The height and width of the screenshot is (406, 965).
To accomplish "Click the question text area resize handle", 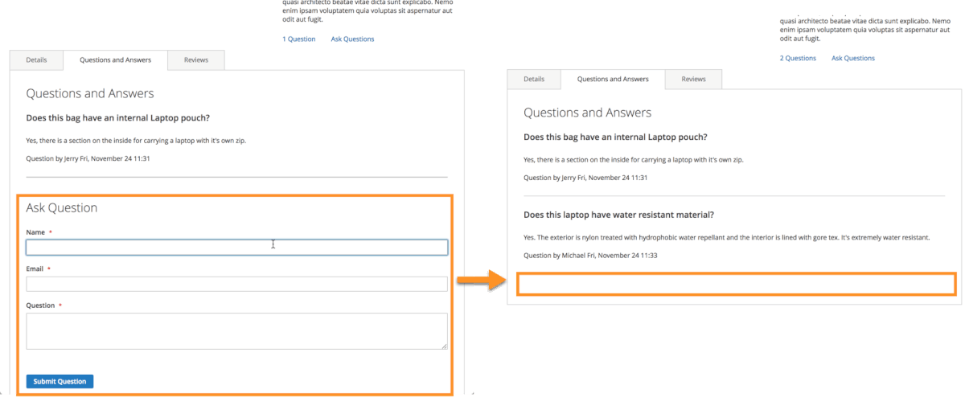I will [444, 346].
